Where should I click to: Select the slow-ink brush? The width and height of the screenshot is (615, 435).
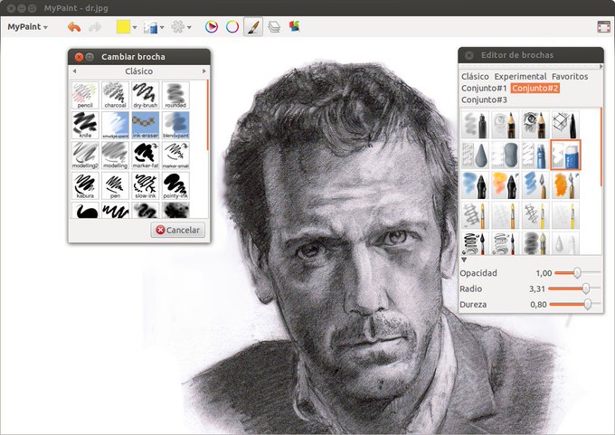[x=146, y=185]
